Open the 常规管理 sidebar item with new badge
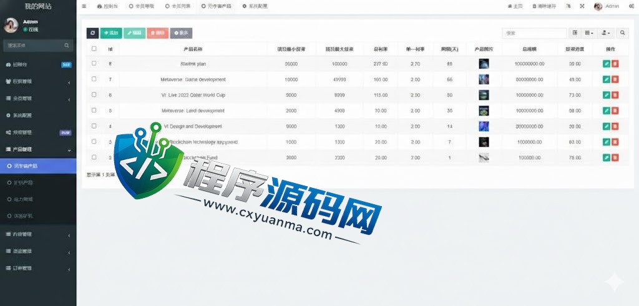 click(38, 132)
